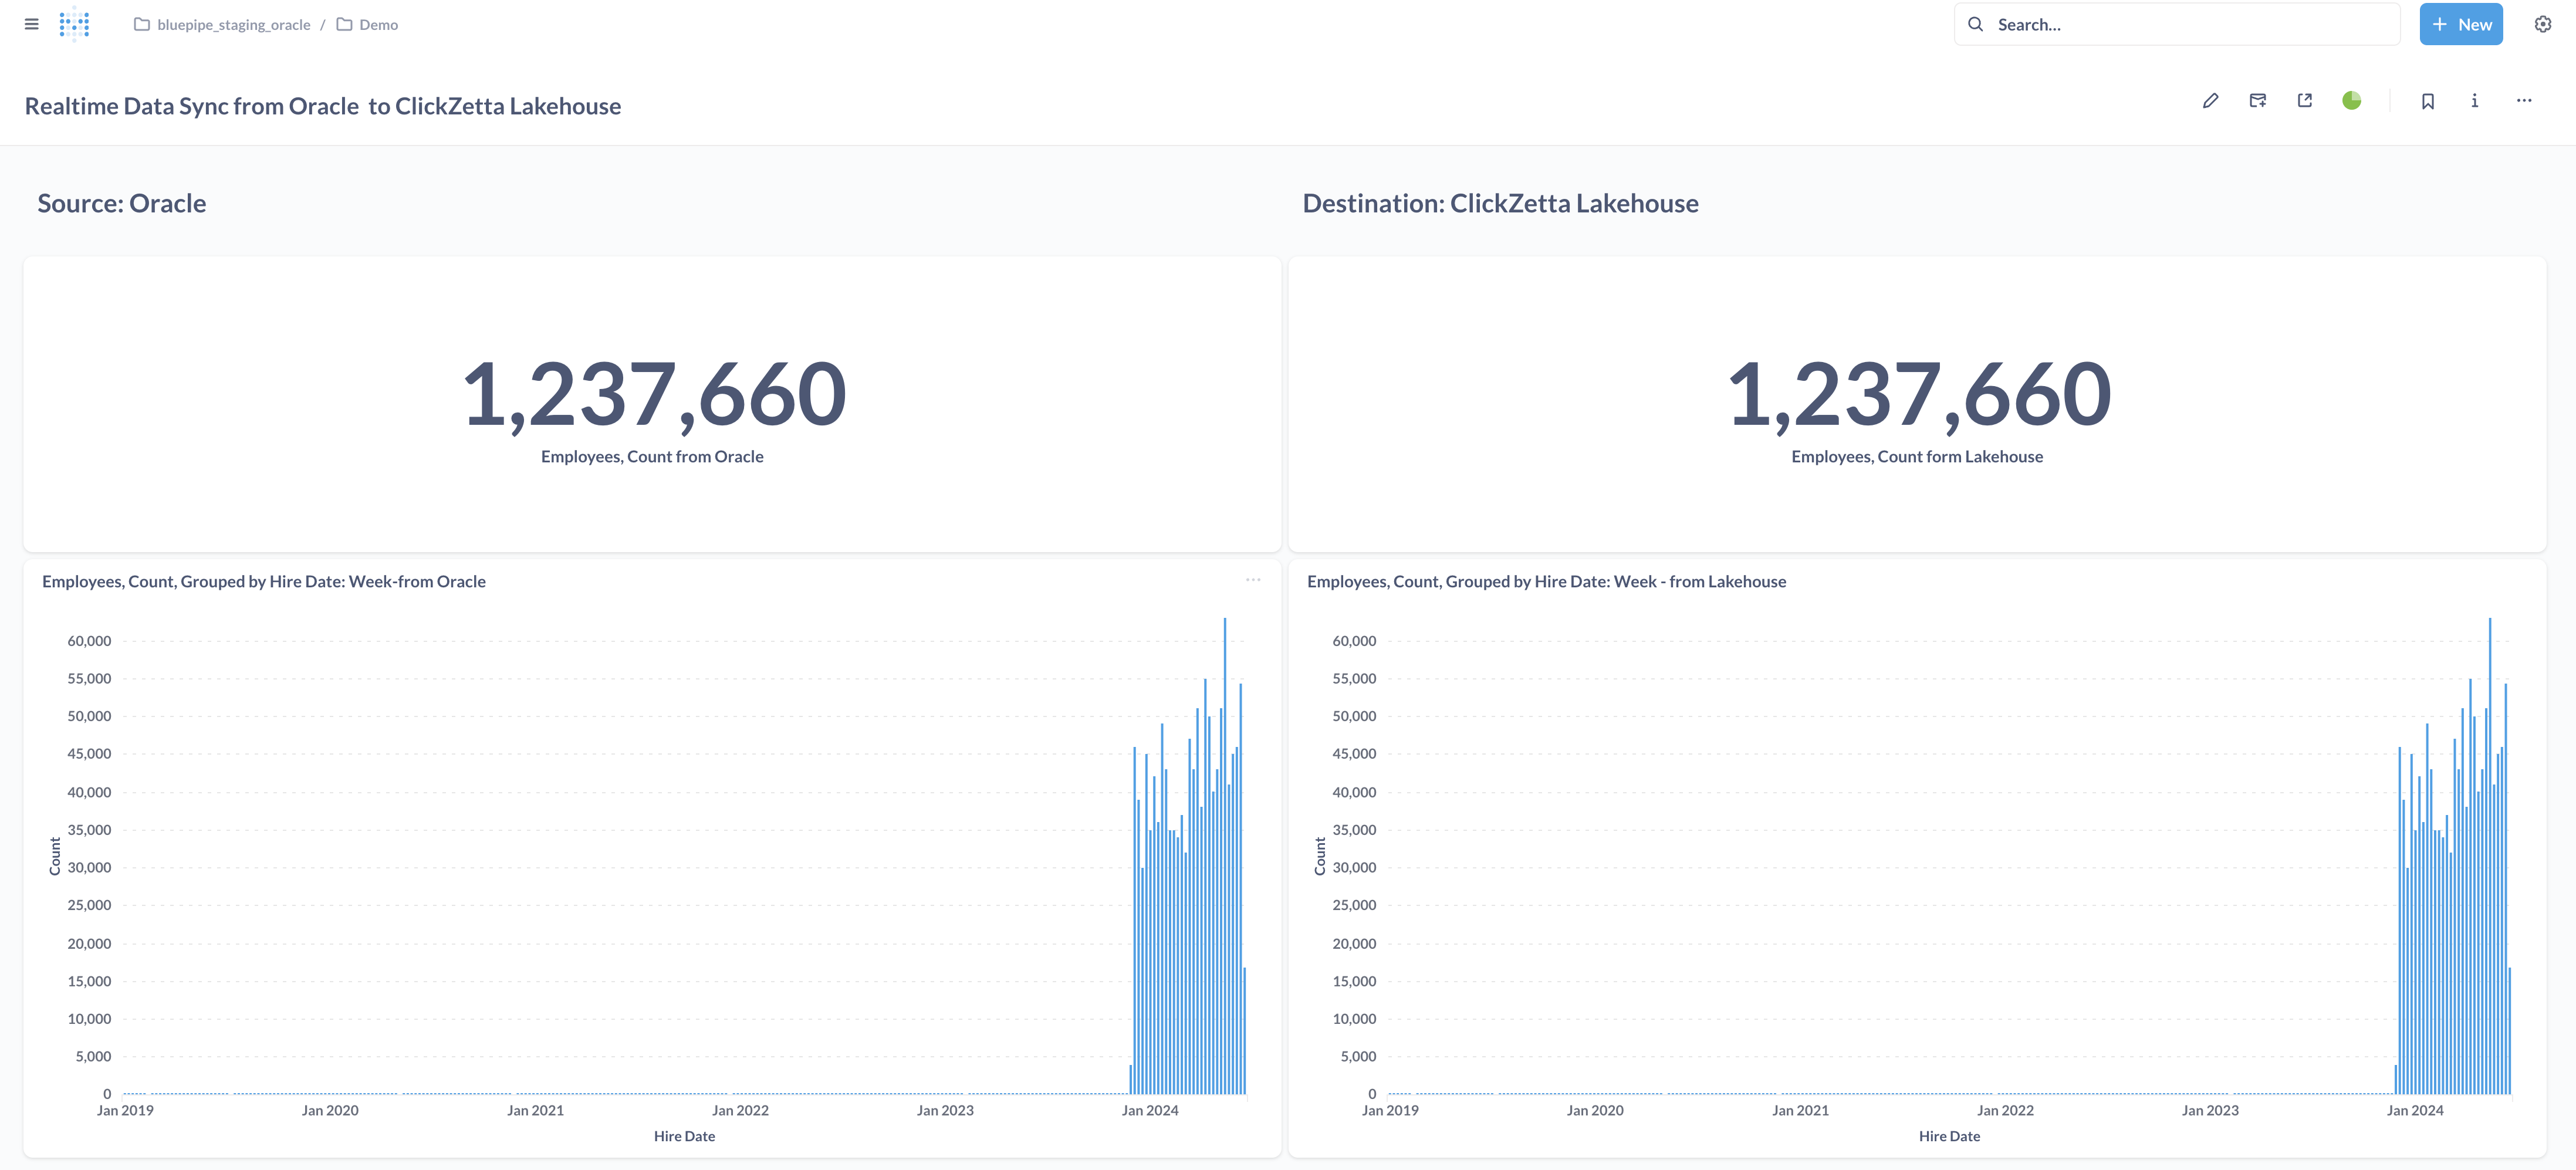Click the green auto-refresh timer icon
This screenshot has height=1170, width=2576.
tap(2351, 101)
